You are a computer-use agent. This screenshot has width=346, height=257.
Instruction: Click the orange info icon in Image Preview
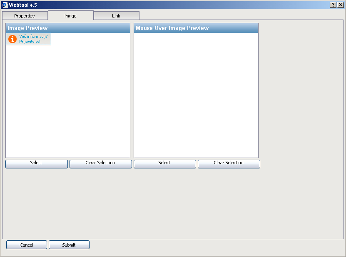[12, 39]
